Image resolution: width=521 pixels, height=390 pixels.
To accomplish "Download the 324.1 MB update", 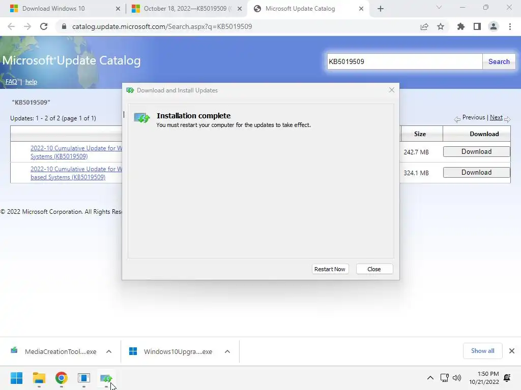I will [x=476, y=173].
